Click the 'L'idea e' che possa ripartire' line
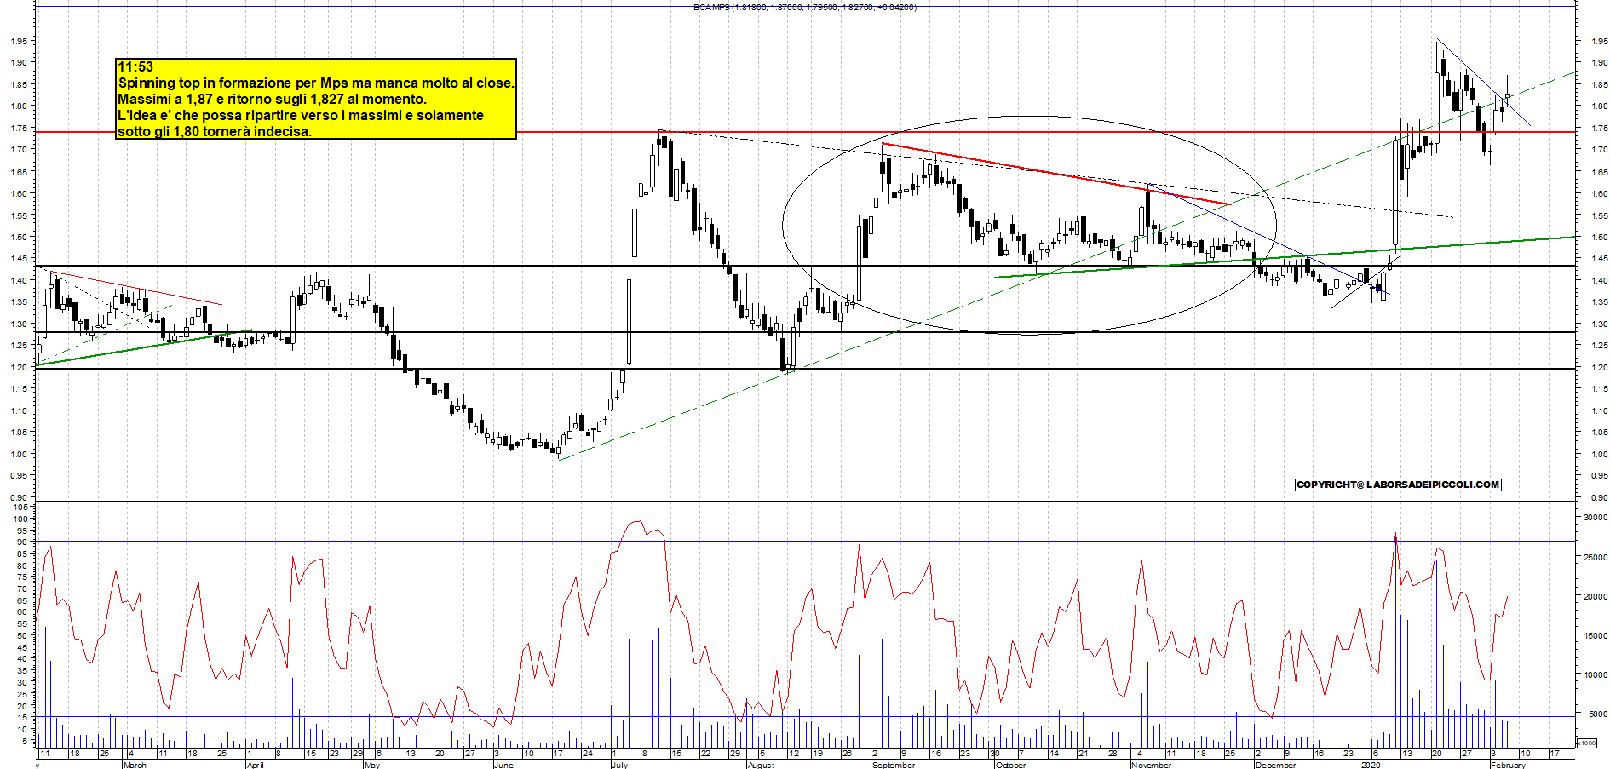Viewport: 1610px width, 769px height. (x=301, y=115)
